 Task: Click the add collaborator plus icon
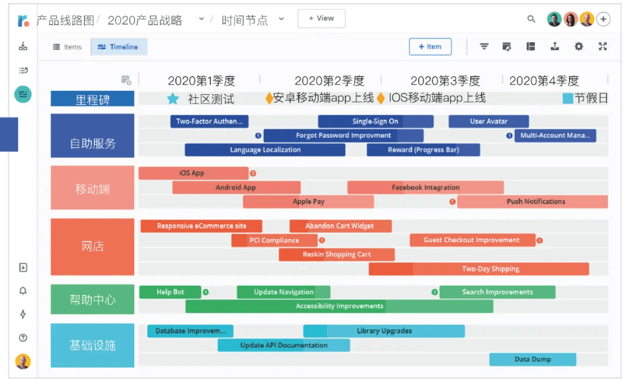click(603, 19)
